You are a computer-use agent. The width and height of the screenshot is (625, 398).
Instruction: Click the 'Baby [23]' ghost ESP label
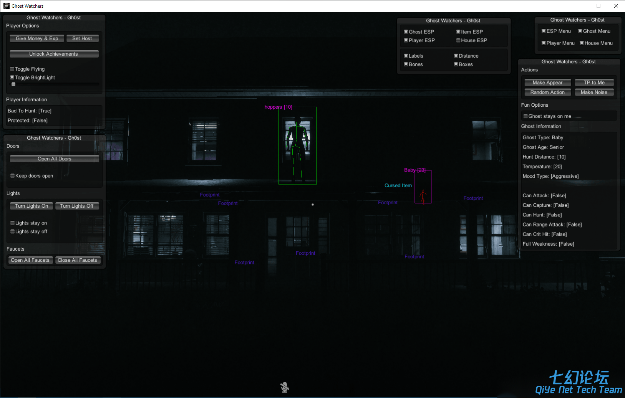pyautogui.click(x=415, y=170)
